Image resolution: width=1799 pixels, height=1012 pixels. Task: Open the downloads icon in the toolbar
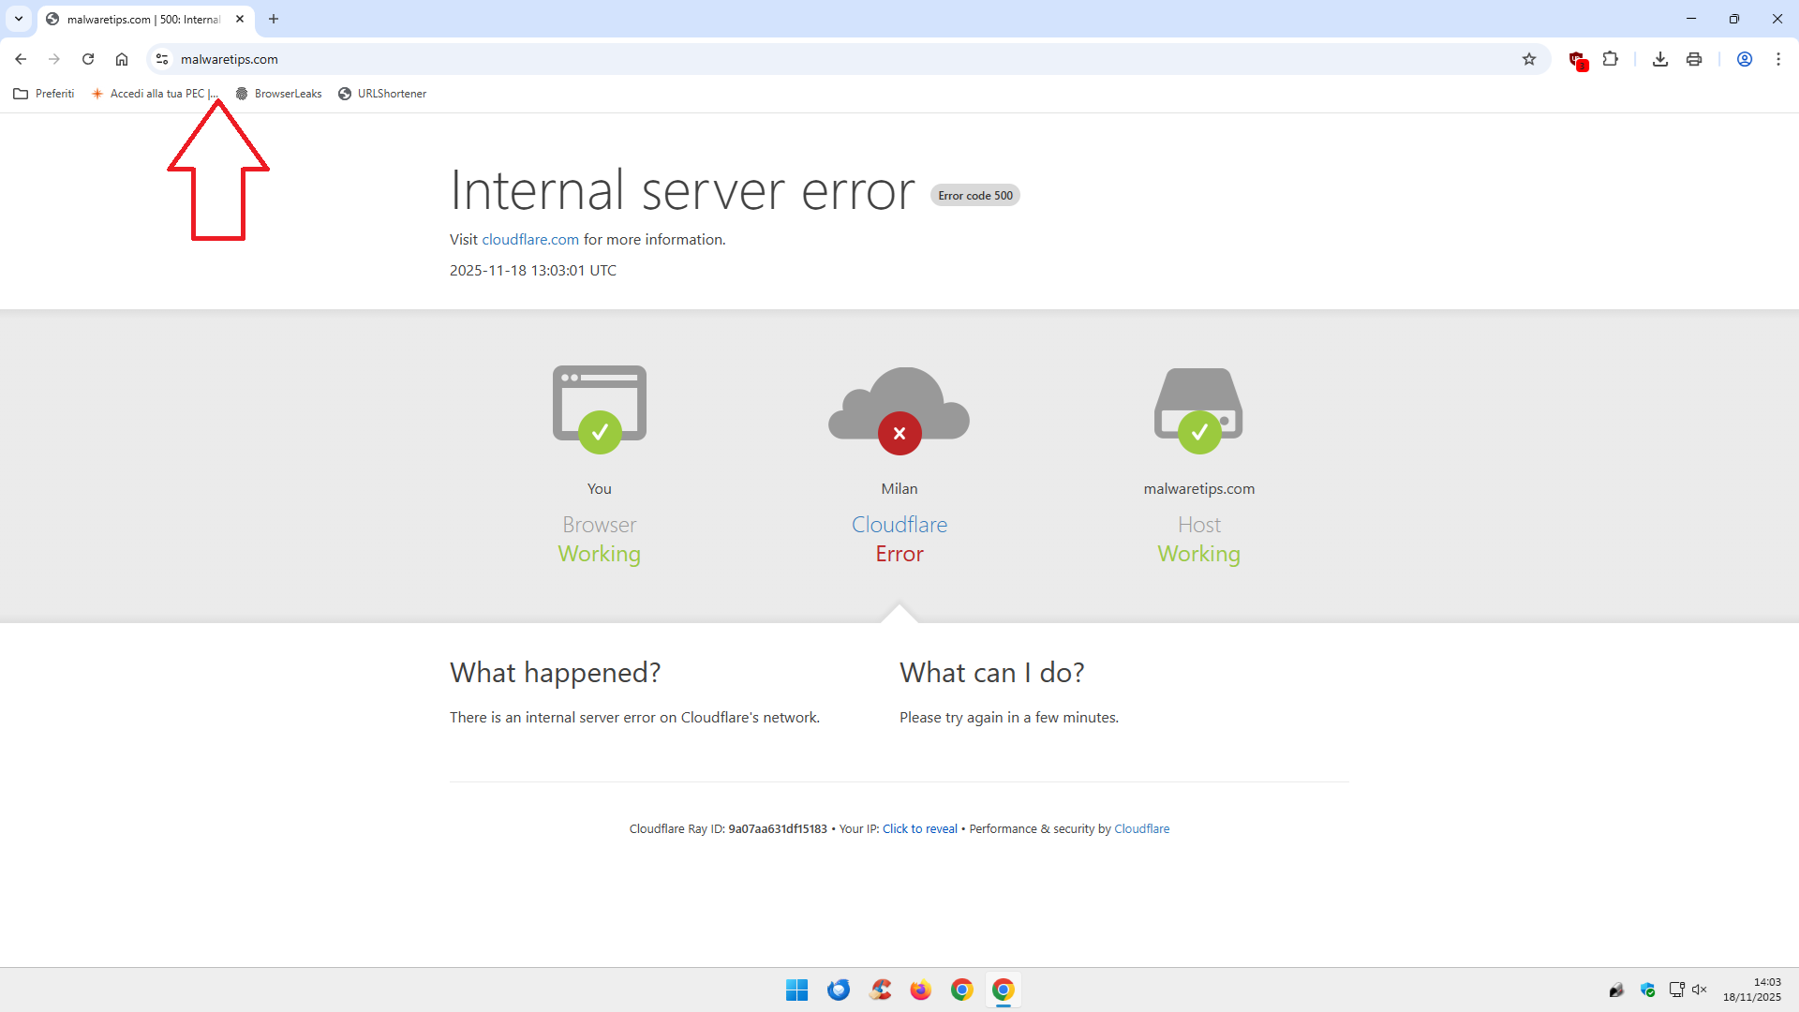tap(1660, 59)
